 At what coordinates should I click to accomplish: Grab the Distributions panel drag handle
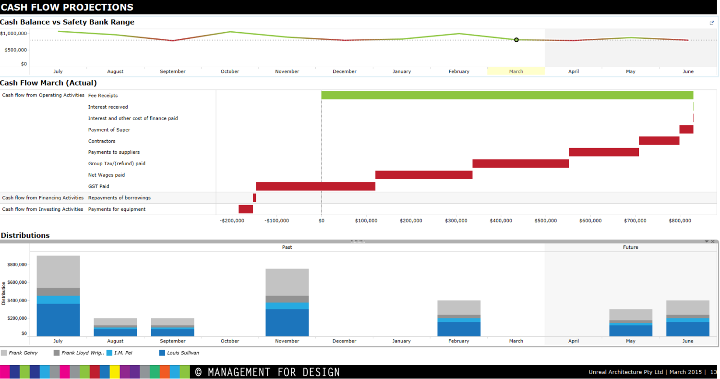(358, 241)
